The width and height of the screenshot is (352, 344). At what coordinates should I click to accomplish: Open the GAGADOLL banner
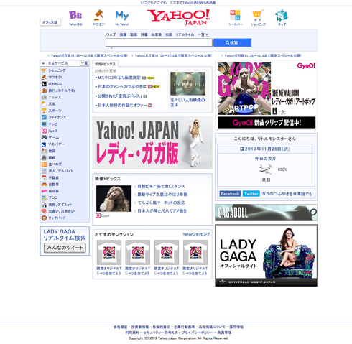click(x=266, y=213)
